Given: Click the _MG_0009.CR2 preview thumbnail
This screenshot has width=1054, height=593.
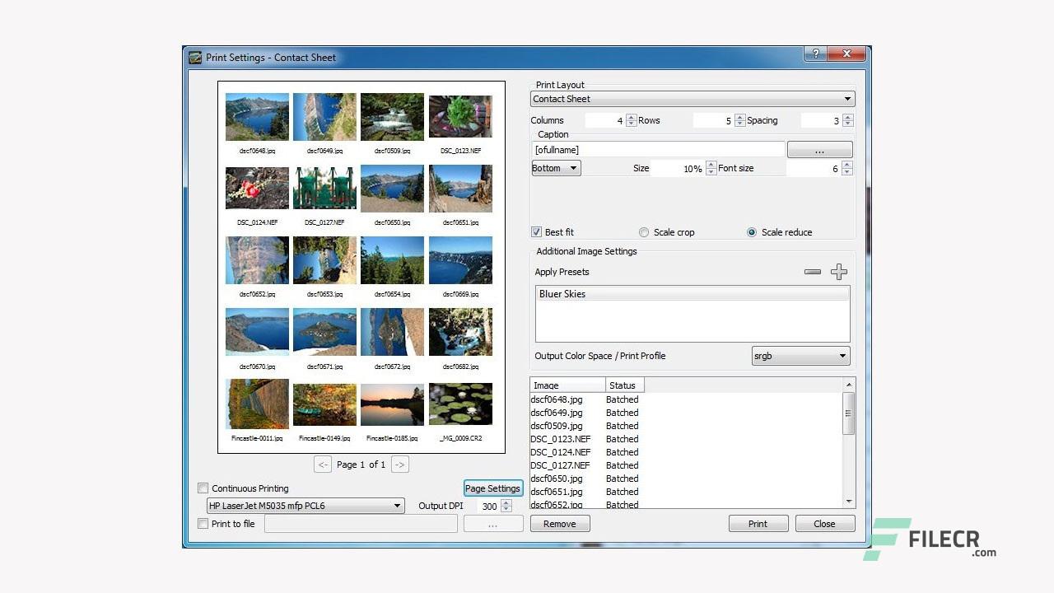Looking at the screenshot, I should (x=460, y=404).
